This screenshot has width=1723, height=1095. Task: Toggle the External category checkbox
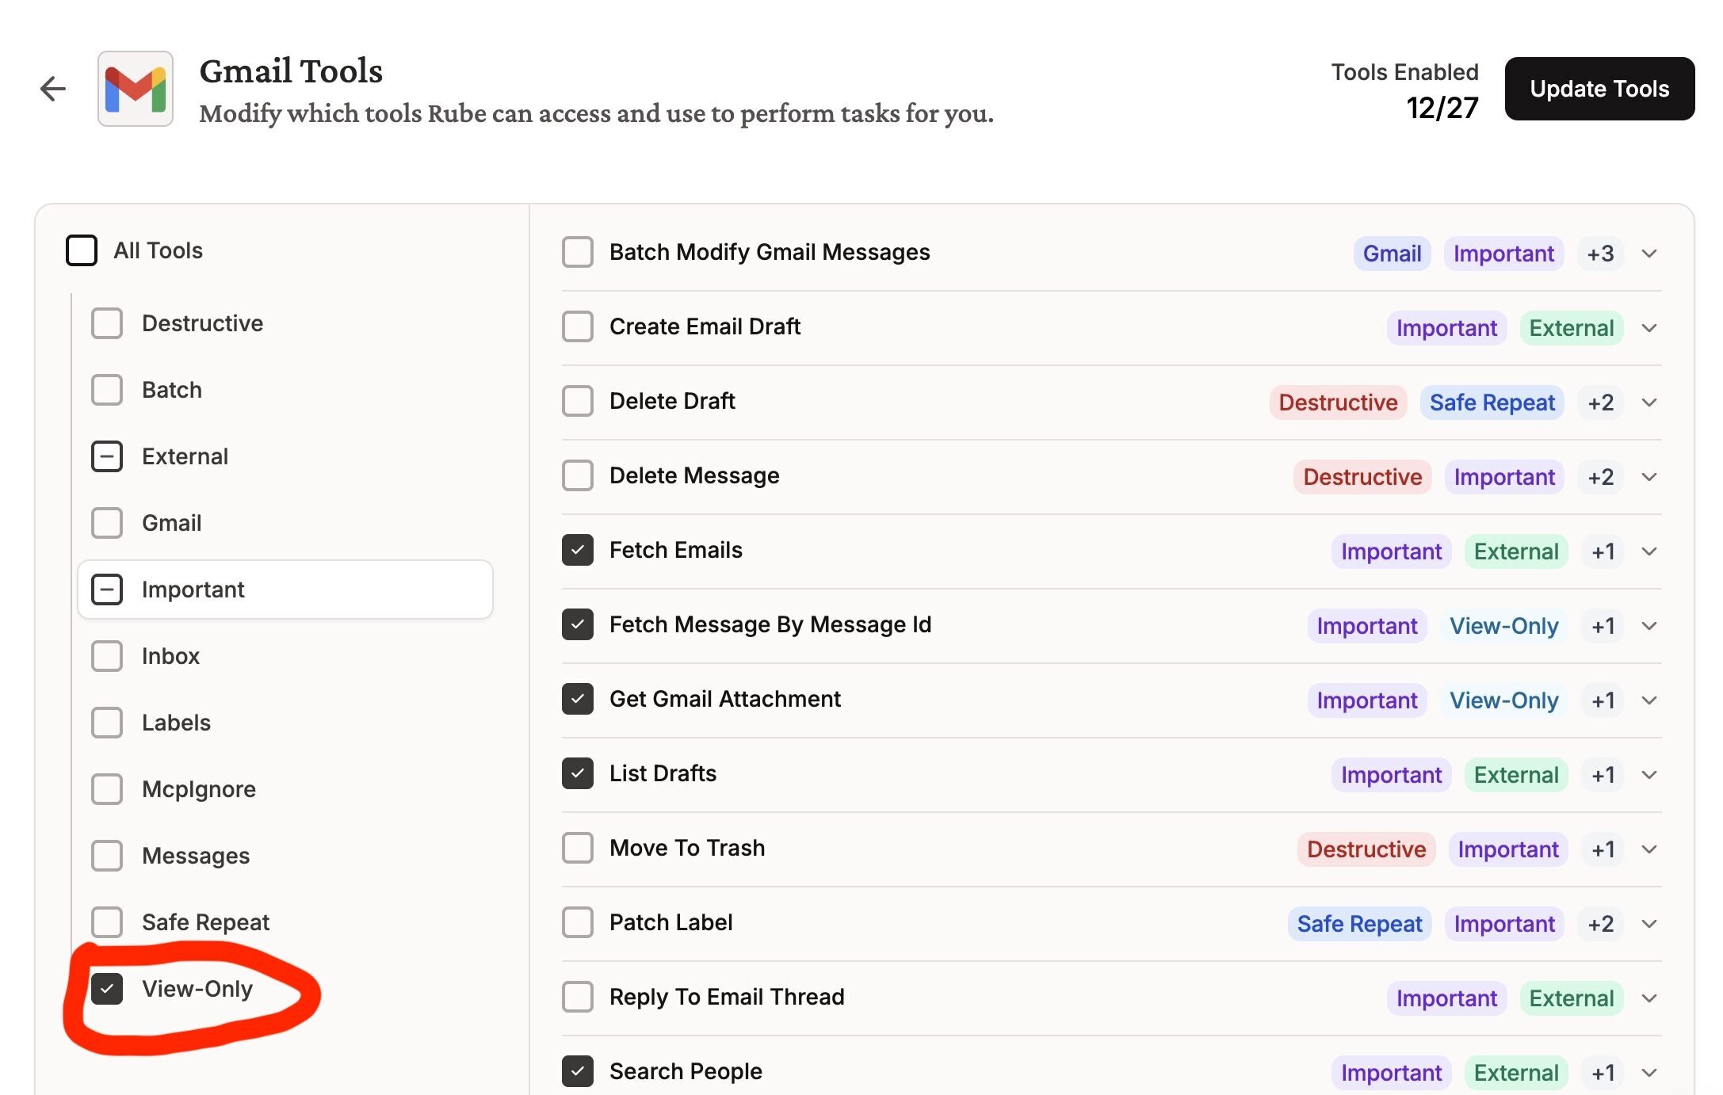(106, 456)
